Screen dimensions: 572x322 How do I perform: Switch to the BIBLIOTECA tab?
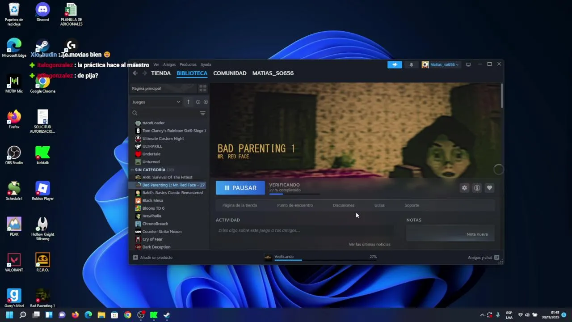click(x=192, y=73)
